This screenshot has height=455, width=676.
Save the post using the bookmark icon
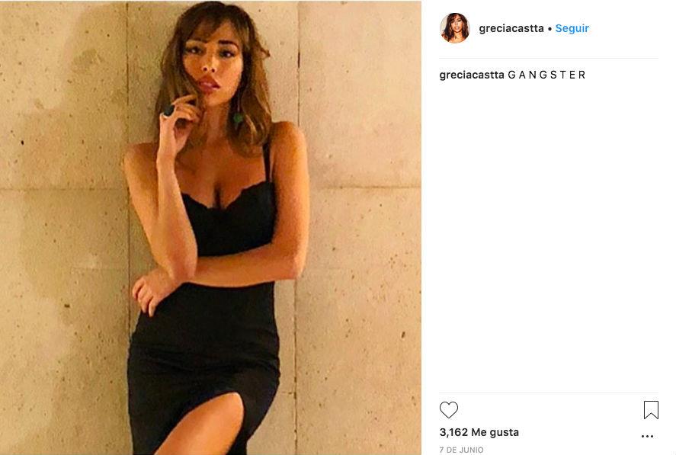[651, 410]
